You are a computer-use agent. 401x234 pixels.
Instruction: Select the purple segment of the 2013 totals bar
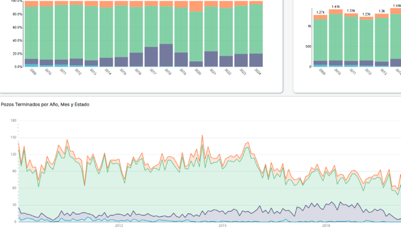coord(382,64)
